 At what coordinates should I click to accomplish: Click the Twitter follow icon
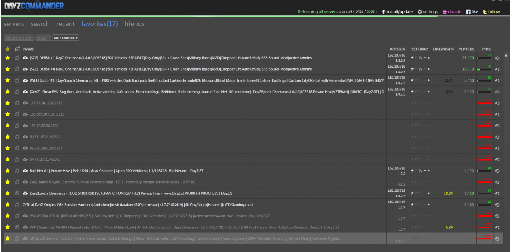(x=485, y=12)
